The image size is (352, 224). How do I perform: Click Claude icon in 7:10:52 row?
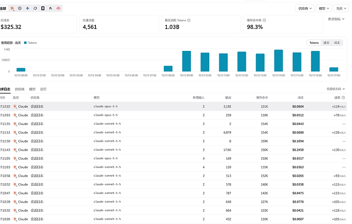15,185
